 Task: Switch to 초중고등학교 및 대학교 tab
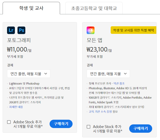(x=94, y=8)
